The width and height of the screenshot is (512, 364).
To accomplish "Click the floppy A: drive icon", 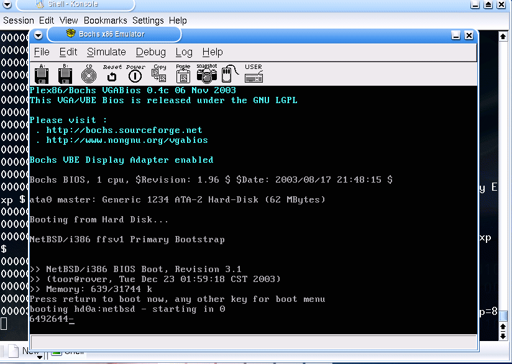I will pos(42,74).
